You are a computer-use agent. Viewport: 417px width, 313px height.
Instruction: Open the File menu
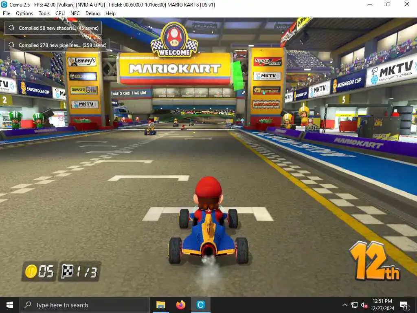click(x=7, y=13)
